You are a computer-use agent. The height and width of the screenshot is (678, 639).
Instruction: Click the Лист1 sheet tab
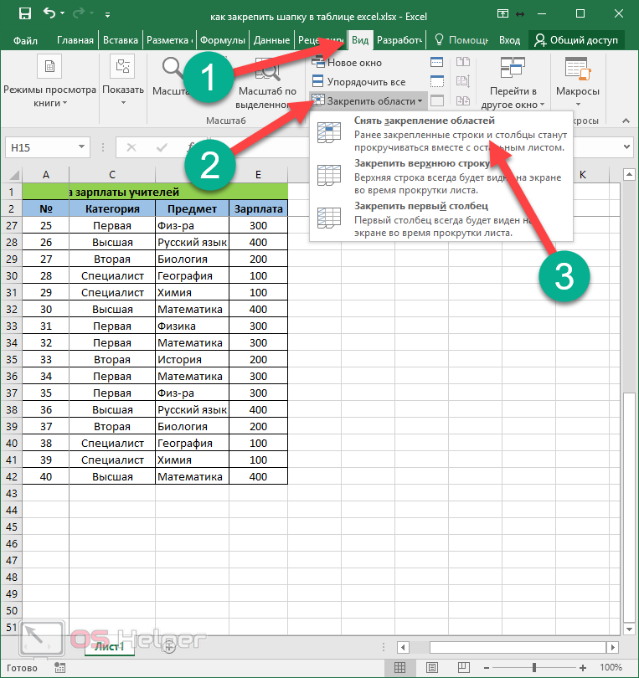(x=110, y=646)
